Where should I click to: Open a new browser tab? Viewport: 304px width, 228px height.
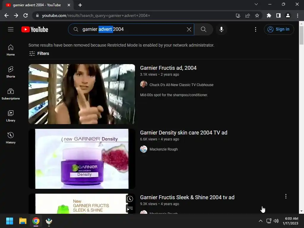point(80,5)
